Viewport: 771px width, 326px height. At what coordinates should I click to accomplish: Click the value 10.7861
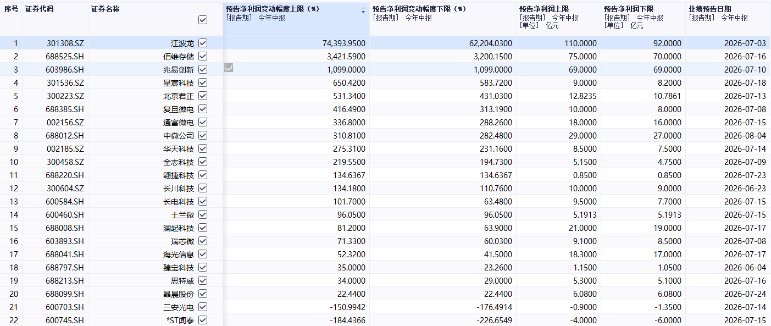(667, 96)
